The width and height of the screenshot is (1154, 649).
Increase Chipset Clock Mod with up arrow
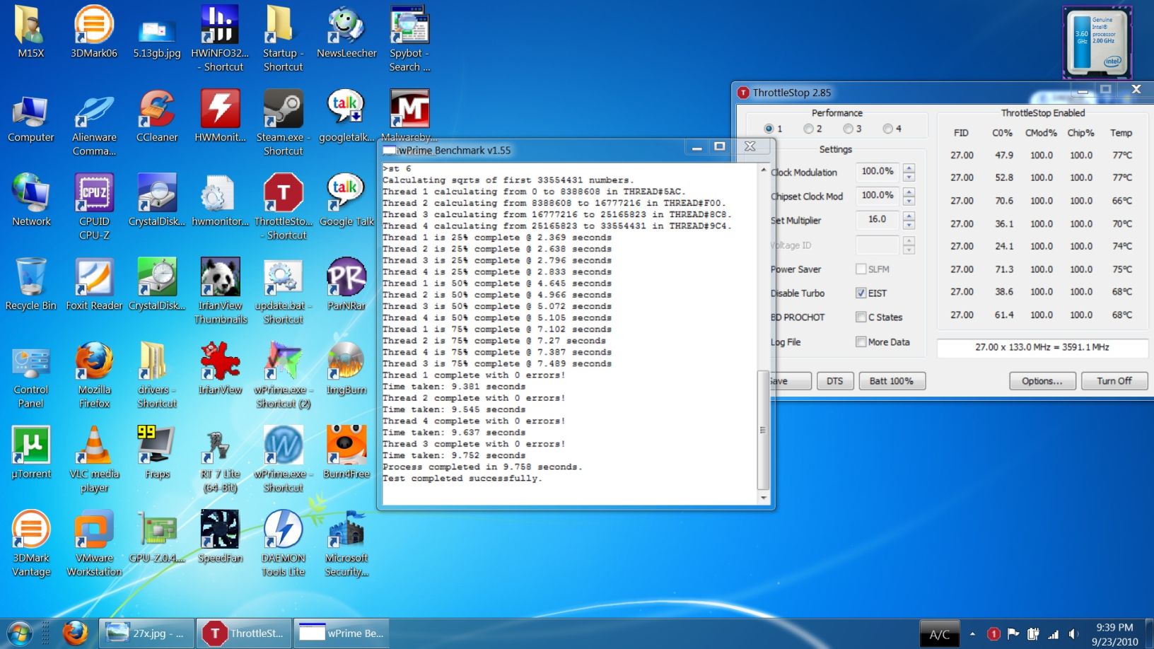pyautogui.click(x=909, y=192)
